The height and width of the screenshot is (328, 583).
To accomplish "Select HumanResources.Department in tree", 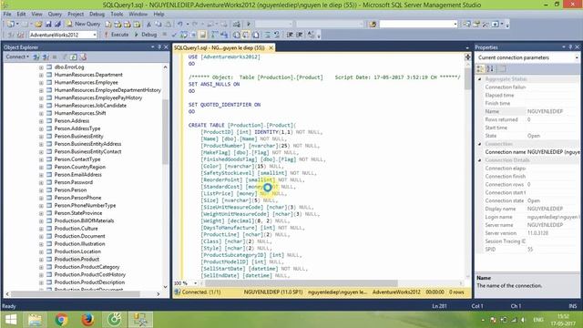I will coord(88,75).
